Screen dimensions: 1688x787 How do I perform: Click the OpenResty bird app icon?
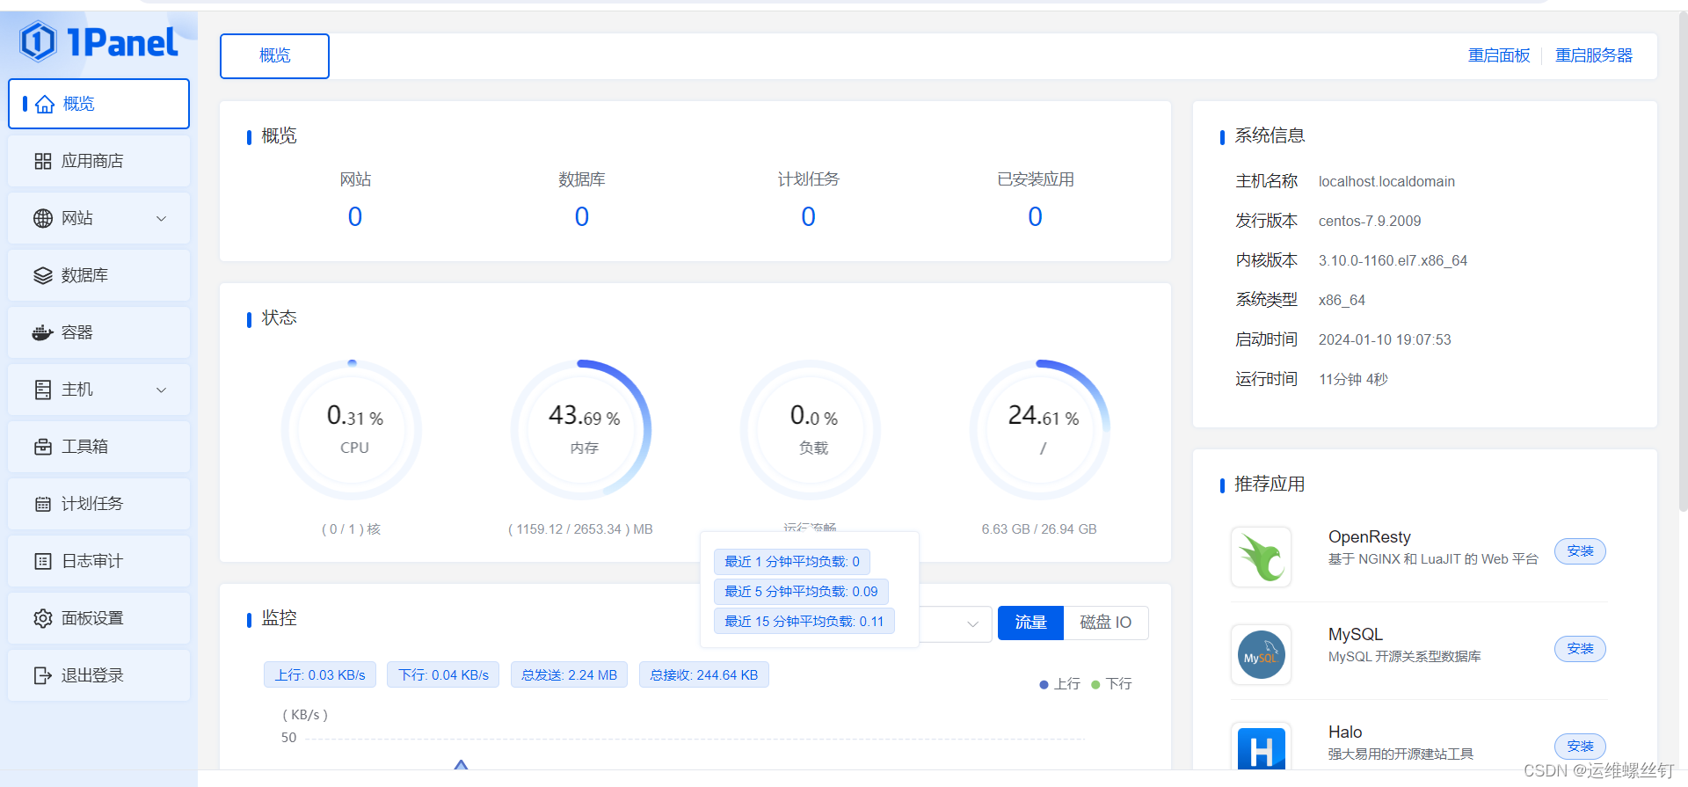pos(1262,557)
